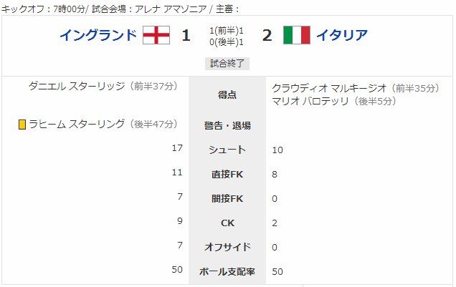Select England's score number 1

click(186, 35)
